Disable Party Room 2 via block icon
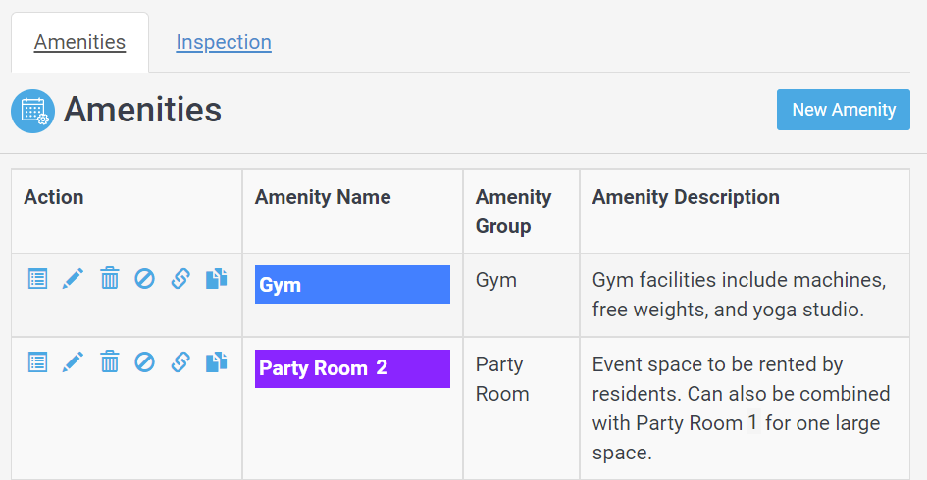The width and height of the screenshot is (927, 480). point(144,363)
